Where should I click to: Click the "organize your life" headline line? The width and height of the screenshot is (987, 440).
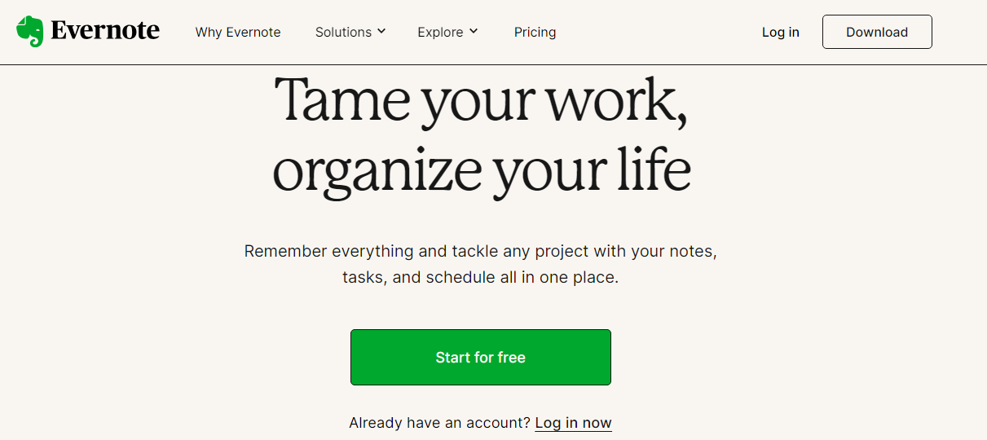pyautogui.click(x=482, y=172)
